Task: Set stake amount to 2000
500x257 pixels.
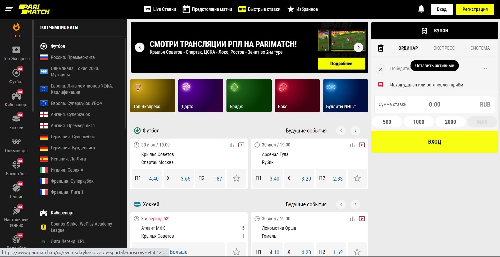Action: [451, 122]
